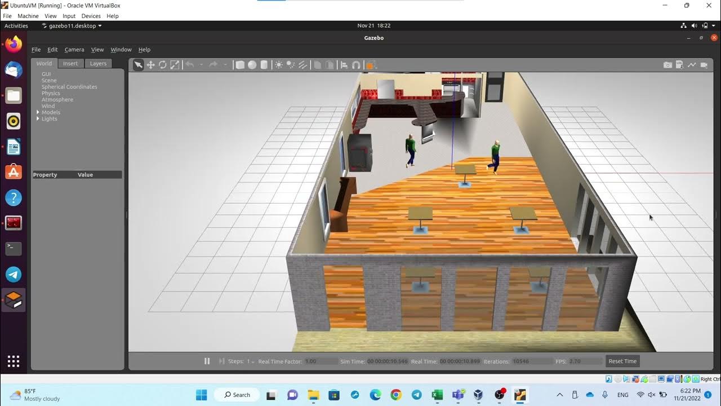Open the redo history dropdown arrow
The width and height of the screenshot is (721, 406).
225,65
